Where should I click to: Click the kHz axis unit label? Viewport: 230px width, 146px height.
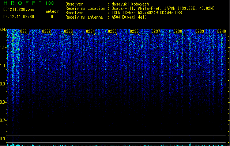[3, 30]
